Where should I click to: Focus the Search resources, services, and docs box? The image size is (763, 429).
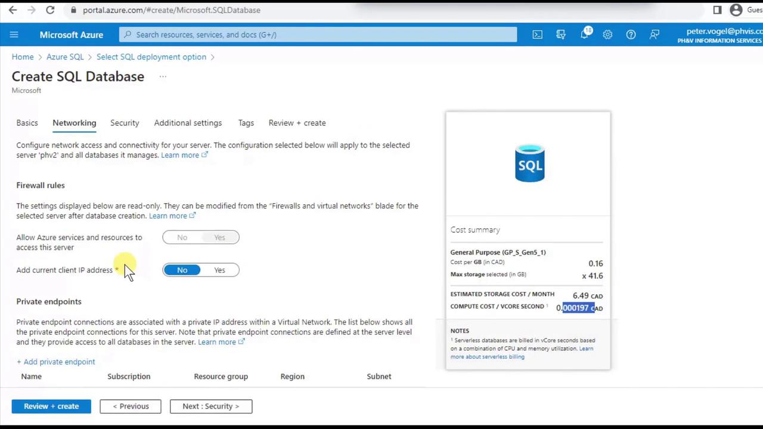tap(318, 35)
